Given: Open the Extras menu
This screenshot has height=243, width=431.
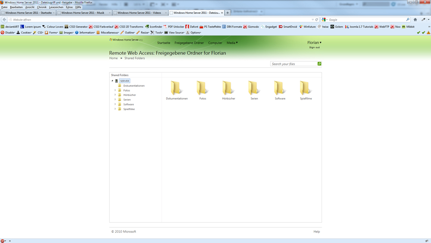Looking at the screenshot, I should point(69,7).
